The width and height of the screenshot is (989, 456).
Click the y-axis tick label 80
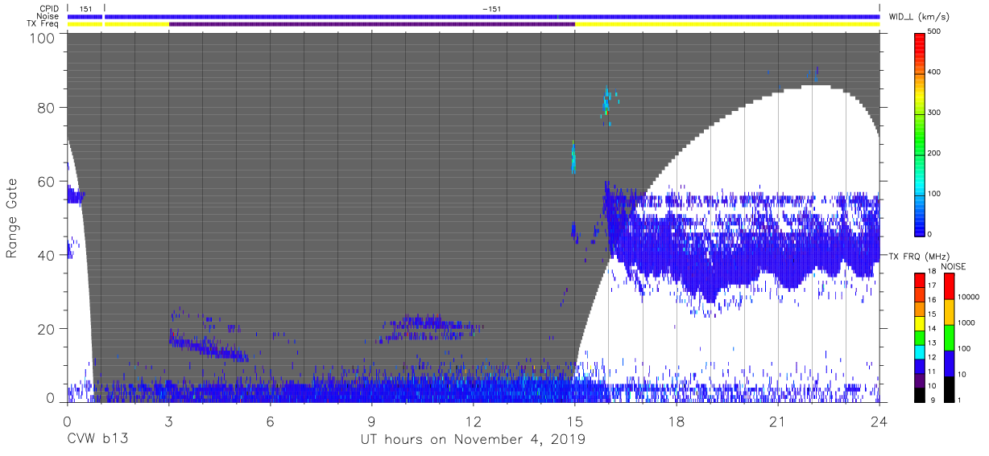45,108
